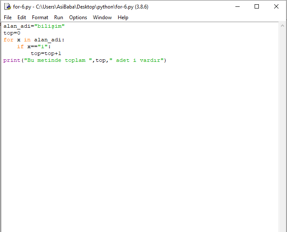Click the "for" keyword in the loop

[x=9, y=40]
